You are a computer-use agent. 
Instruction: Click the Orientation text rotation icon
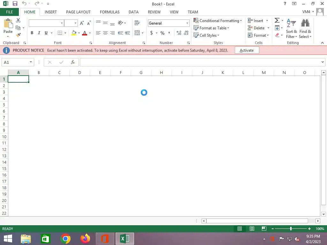[x=120, y=23]
